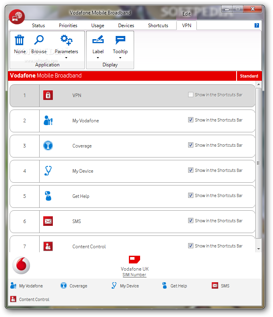Open Coverage from the shortcuts bar
273x317 pixels.
pyautogui.click(x=74, y=286)
